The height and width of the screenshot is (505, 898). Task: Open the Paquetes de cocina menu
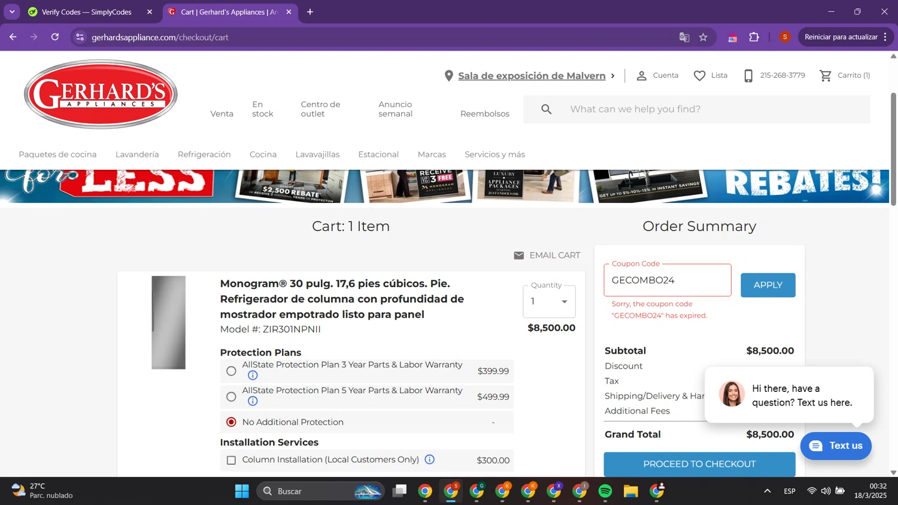pyautogui.click(x=57, y=154)
